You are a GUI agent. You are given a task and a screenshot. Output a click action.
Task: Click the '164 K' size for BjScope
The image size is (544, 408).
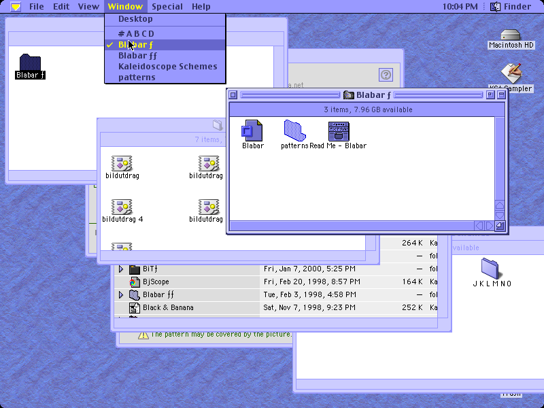(412, 282)
